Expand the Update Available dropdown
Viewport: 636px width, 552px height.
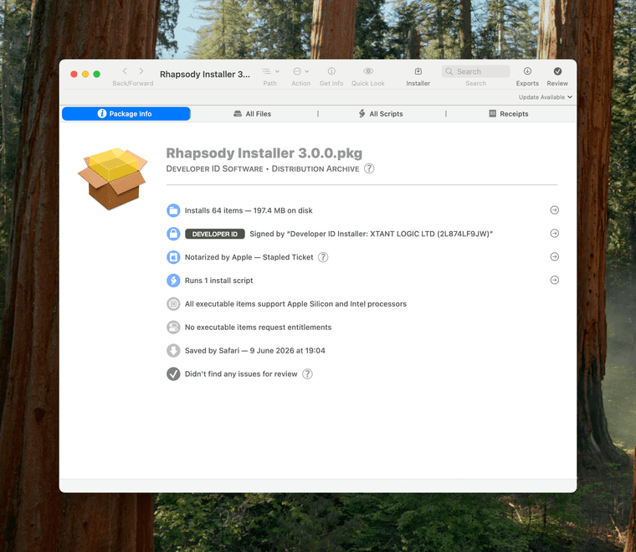point(545,97)
